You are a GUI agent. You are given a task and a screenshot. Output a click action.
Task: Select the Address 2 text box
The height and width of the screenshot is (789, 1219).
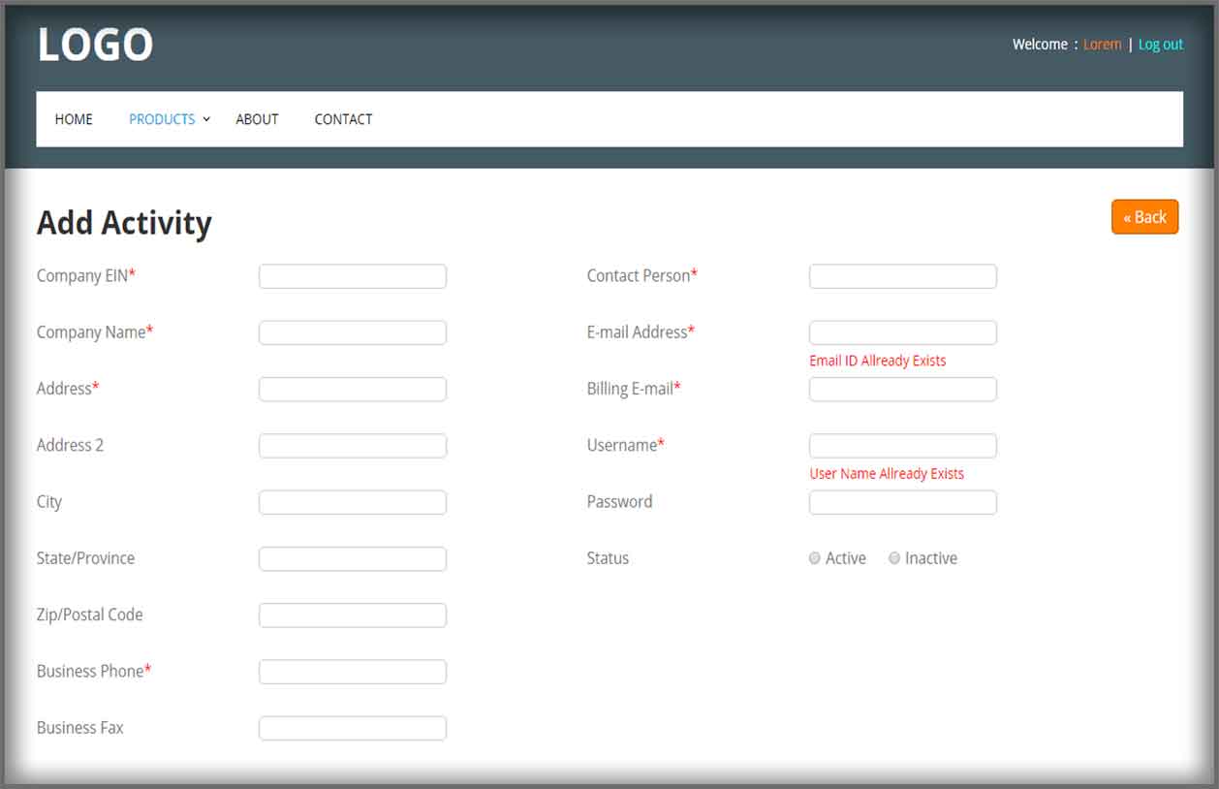click(x=352, y=446)
